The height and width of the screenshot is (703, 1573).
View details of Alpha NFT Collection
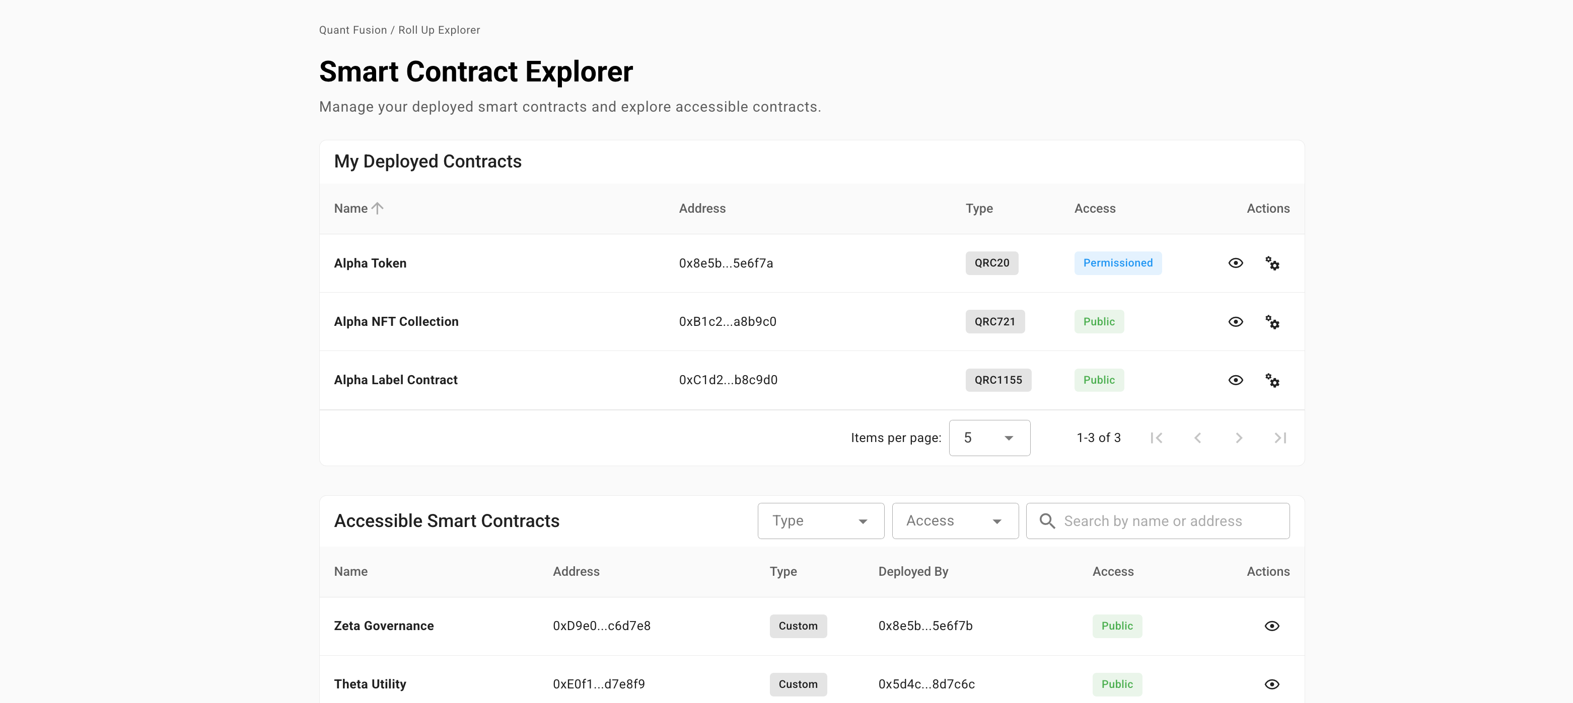pyautogui.click(x=1235, y=321)
